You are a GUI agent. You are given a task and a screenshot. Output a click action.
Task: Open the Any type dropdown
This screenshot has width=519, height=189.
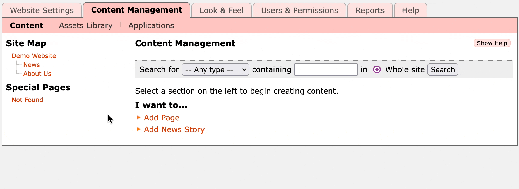[215, 69]
